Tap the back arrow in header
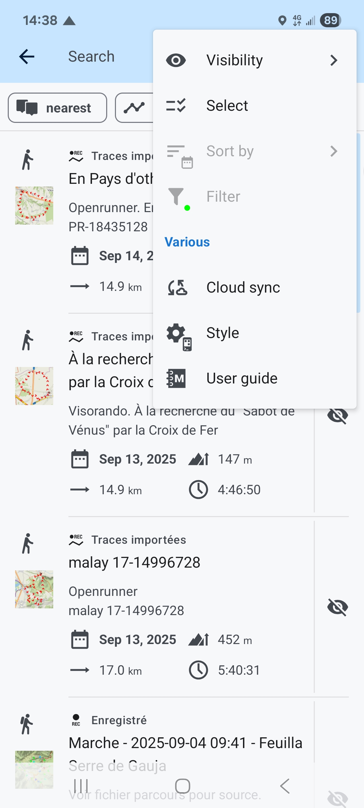The height and width of the screenshot is (808, 364). 27,57
